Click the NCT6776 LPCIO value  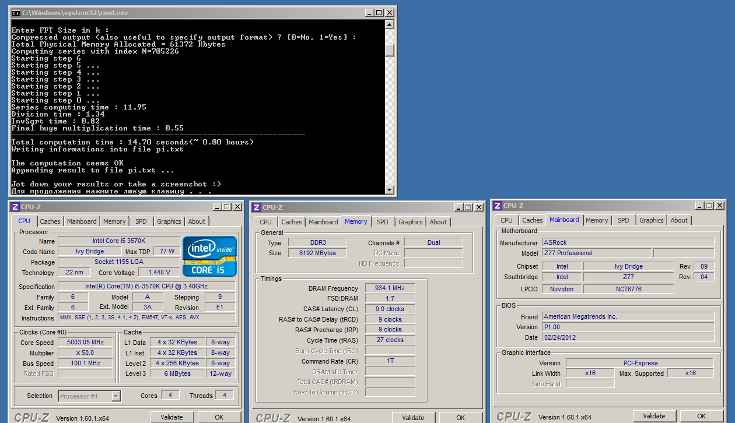628,289
